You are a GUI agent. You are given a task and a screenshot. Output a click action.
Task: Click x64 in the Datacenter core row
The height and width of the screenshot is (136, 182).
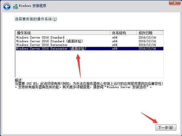(x=115, y=45)
